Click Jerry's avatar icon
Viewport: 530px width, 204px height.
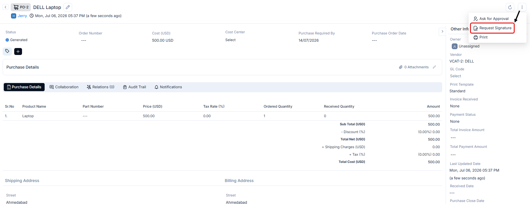coord(14,16)
